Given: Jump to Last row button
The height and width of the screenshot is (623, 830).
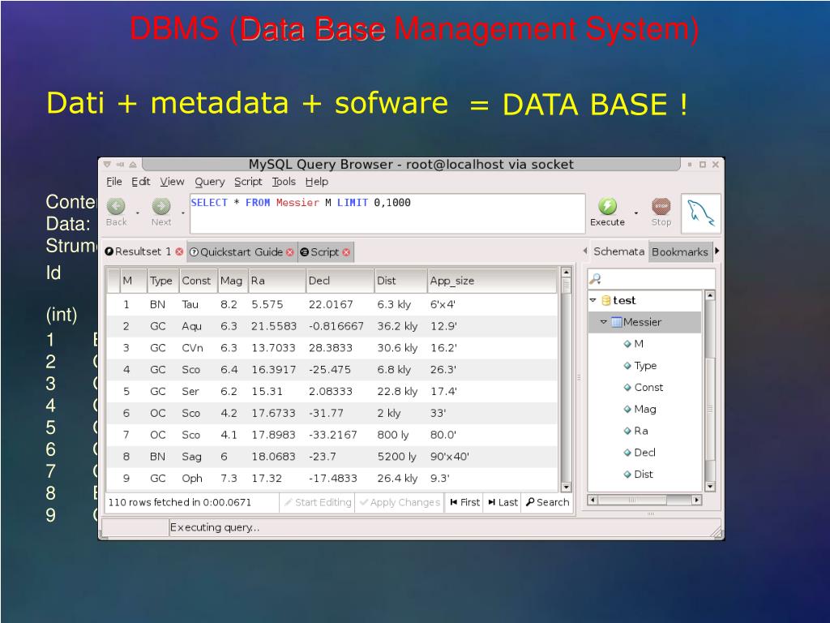Looking at the screenshot, I should coord(503,502).
